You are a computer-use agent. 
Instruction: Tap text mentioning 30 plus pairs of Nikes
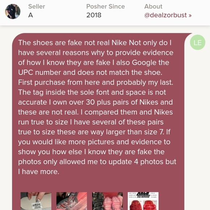[x=95, y=102]
